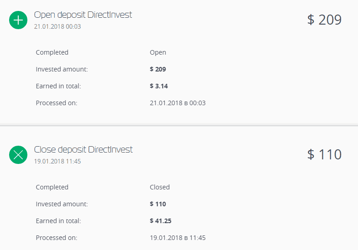358x250 pixels.
Task: Click 'Earned in total:' label in the Open deposit entry
Action: pyautogui.click(x=58, y=86)
